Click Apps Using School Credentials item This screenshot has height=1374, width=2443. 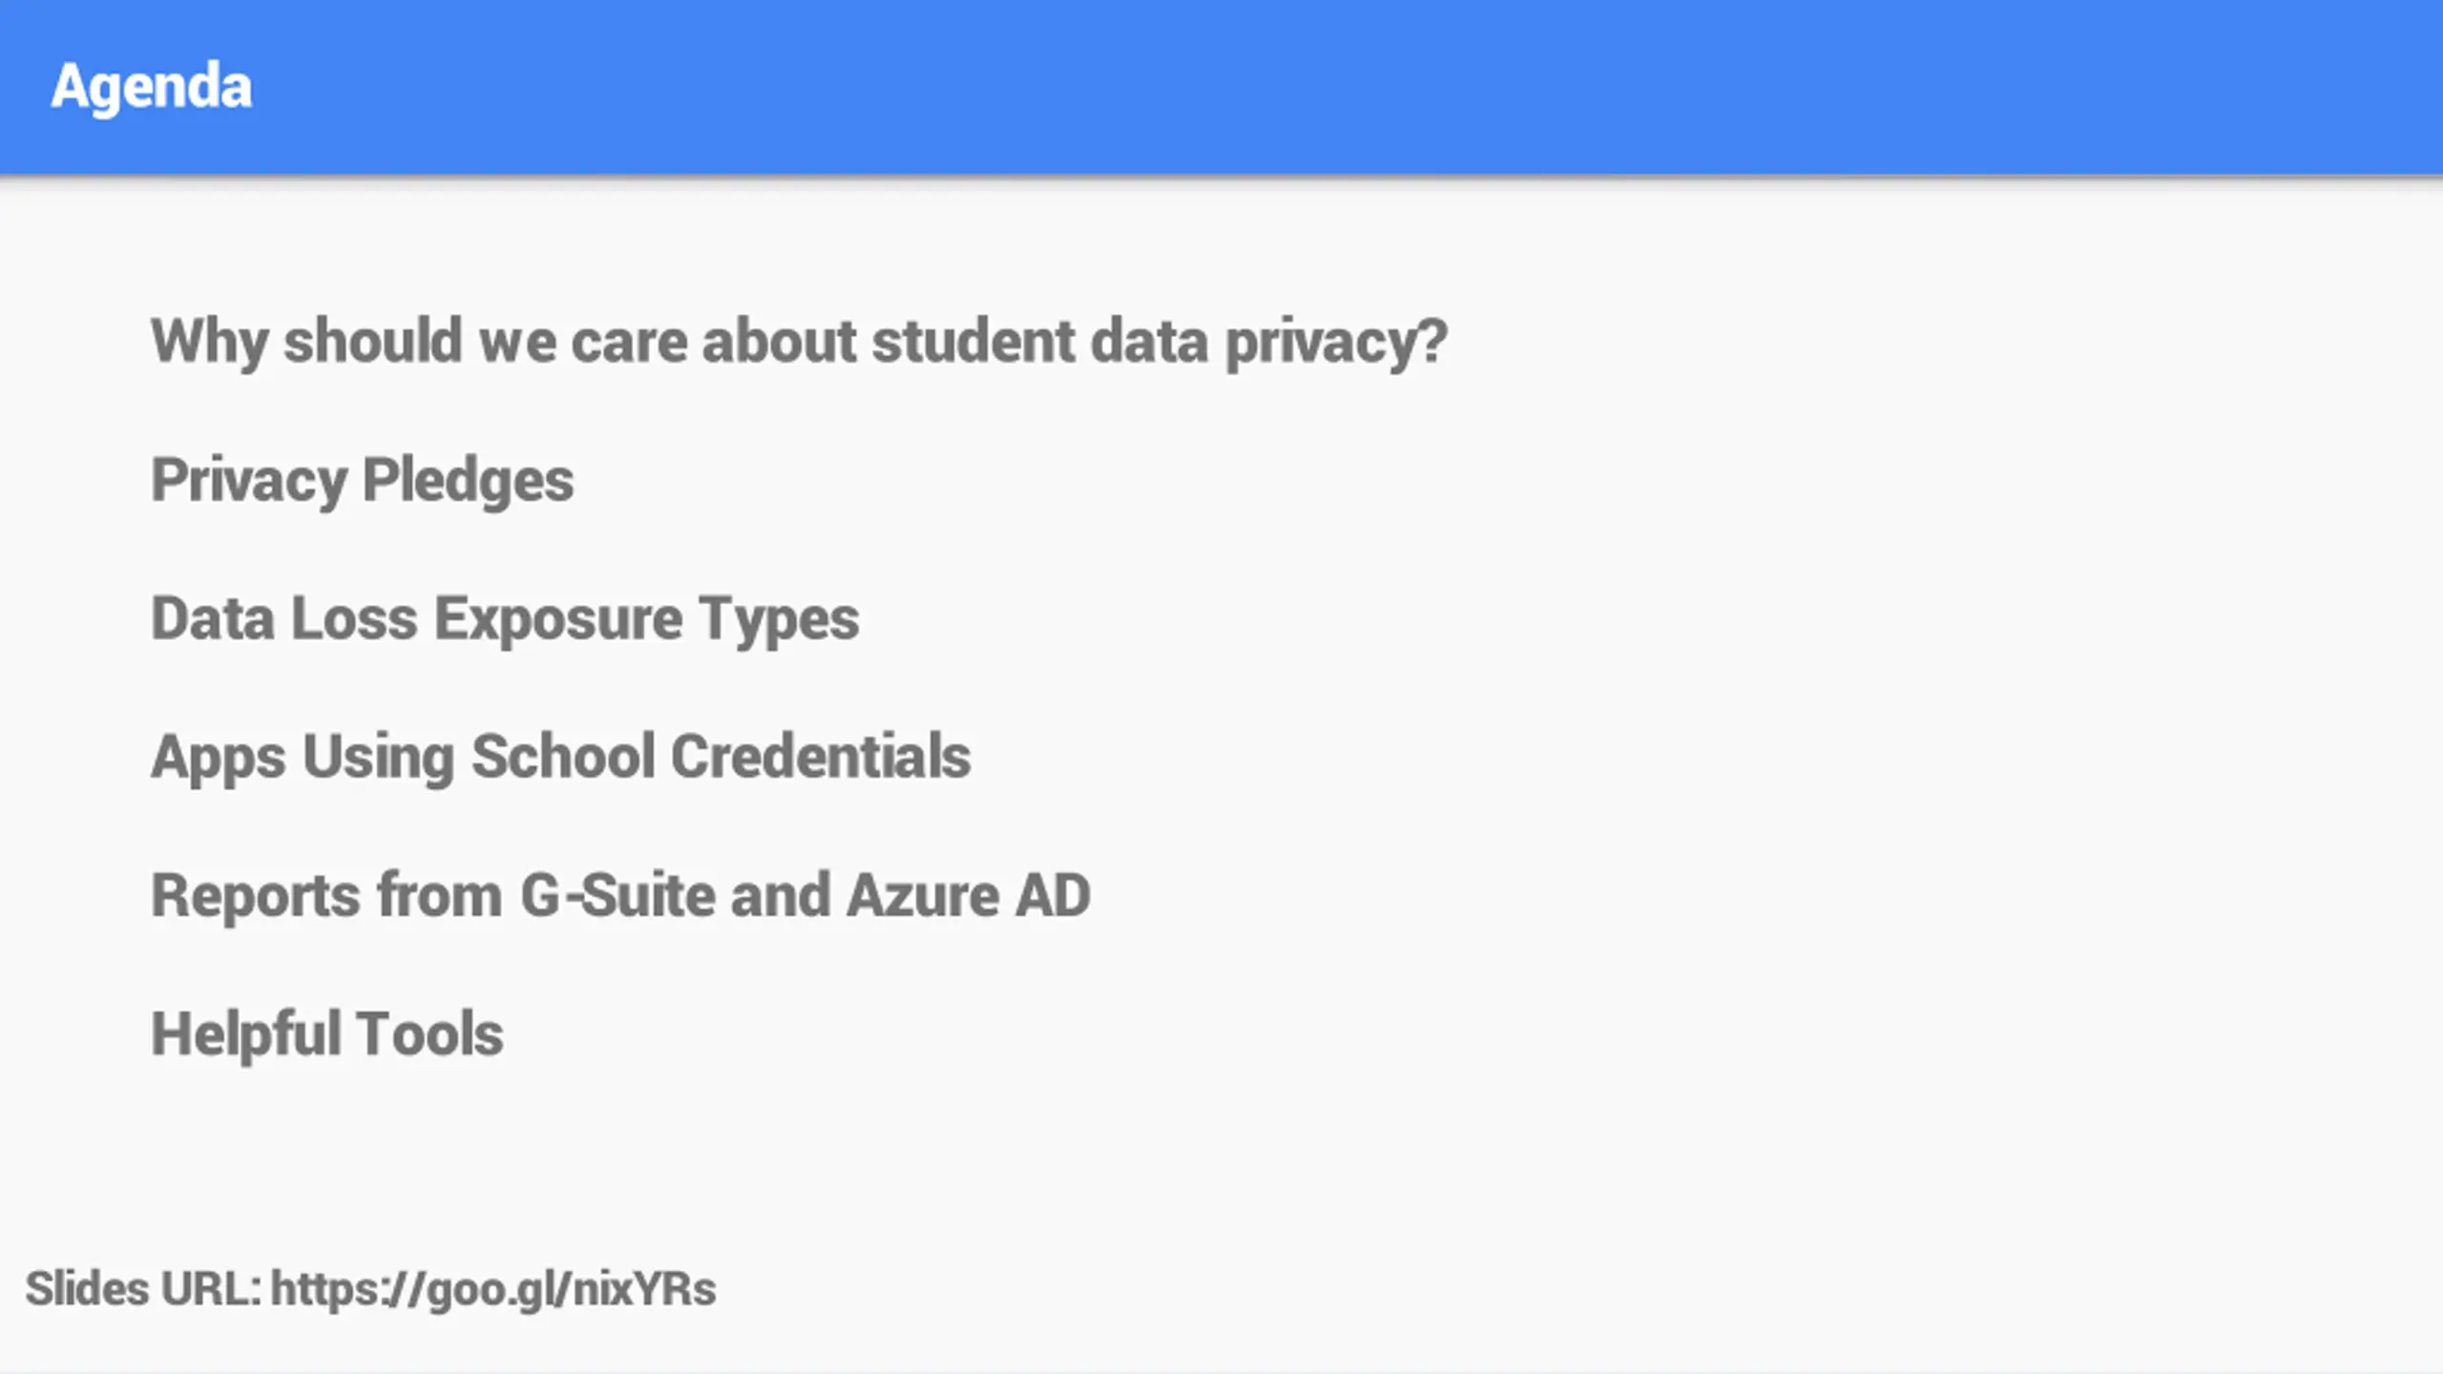561,758
